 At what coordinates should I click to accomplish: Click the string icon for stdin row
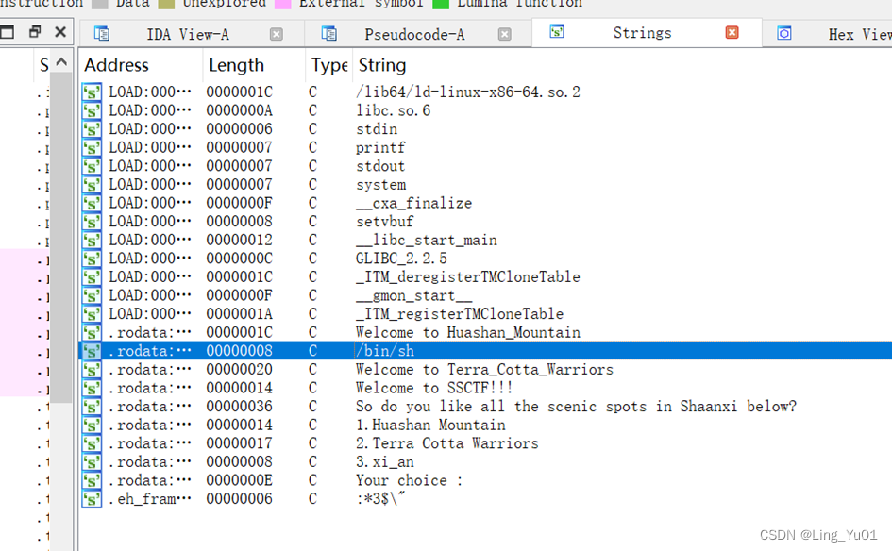(92, 129)
